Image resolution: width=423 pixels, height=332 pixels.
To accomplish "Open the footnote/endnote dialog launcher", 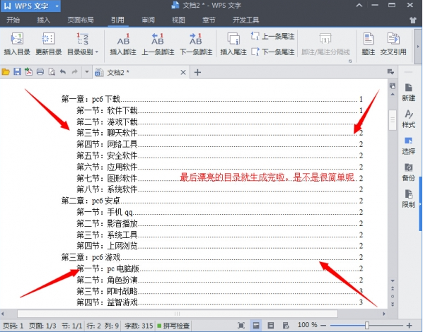I will tap(350, 61).
